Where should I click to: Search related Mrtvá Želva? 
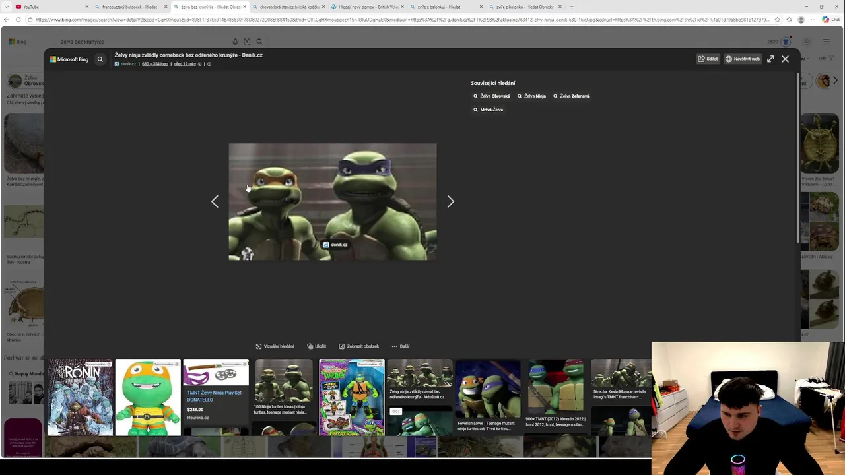[x=489, y=110]
